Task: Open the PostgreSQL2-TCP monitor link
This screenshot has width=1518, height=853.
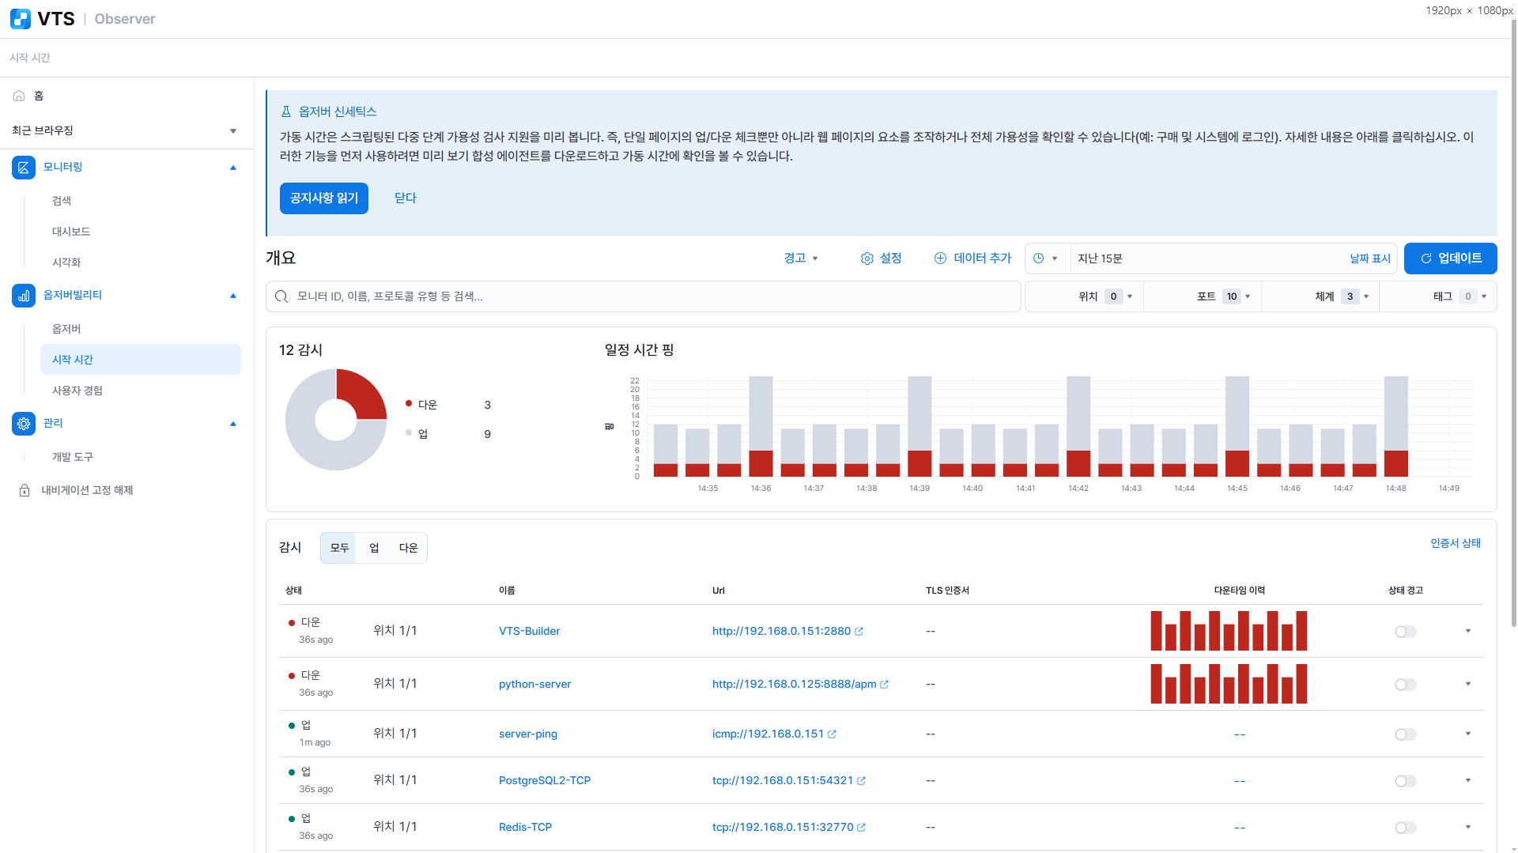Action: [x=545, y=780]
